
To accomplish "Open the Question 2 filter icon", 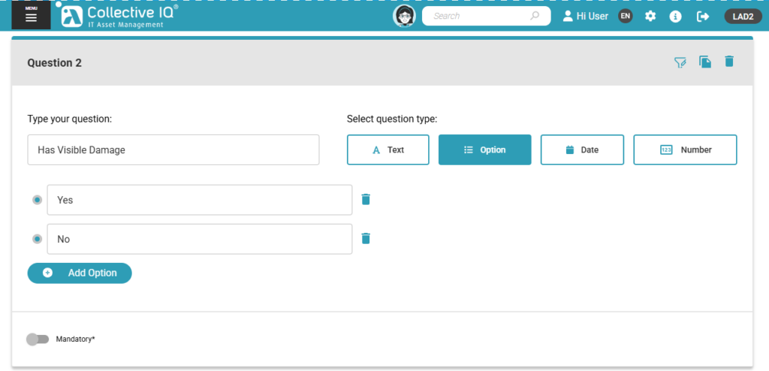I will coord(680,62).
